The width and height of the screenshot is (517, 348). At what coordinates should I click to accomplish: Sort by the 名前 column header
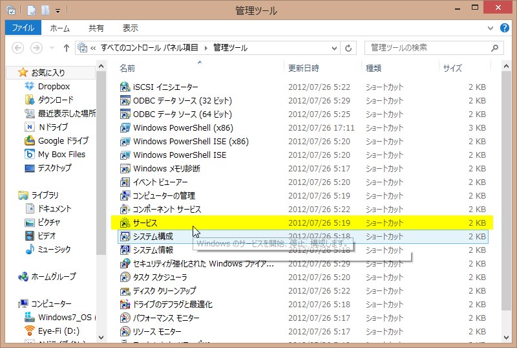127,69
